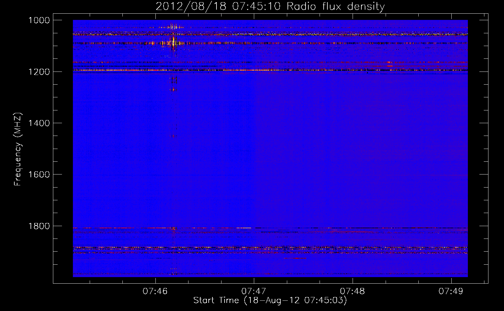Select the 1000 frequency axis label

39,20
